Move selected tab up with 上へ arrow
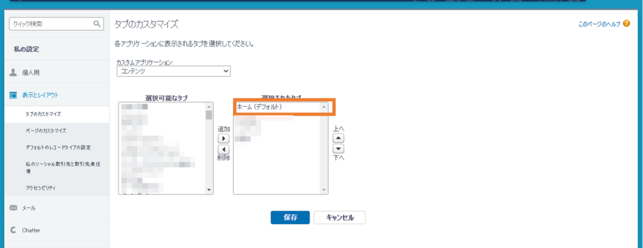Viewport: 643px width, 248px height. 338,138
